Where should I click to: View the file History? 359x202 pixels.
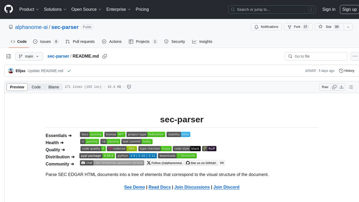point(347,71)
